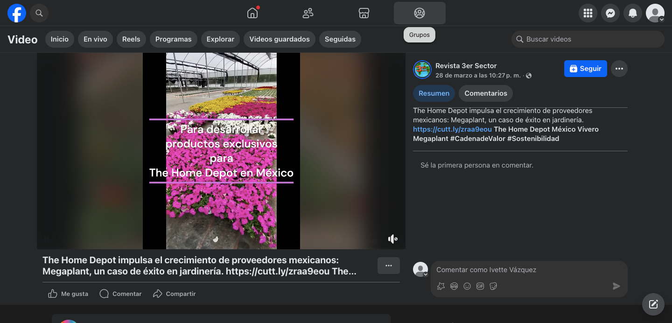Open the Vivero Megaplant mention
Image resolution: width=672 pixels, height=323 pixels.
pos(506,134)
